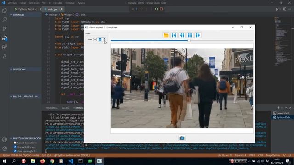Disable the Uncaught Exceptions checkbox
Viewport: 294px width, 165px height.
15,147
